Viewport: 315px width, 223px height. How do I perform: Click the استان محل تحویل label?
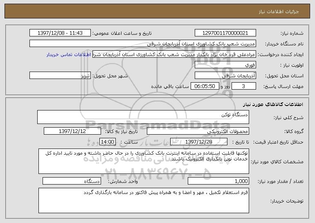[284, 76]
